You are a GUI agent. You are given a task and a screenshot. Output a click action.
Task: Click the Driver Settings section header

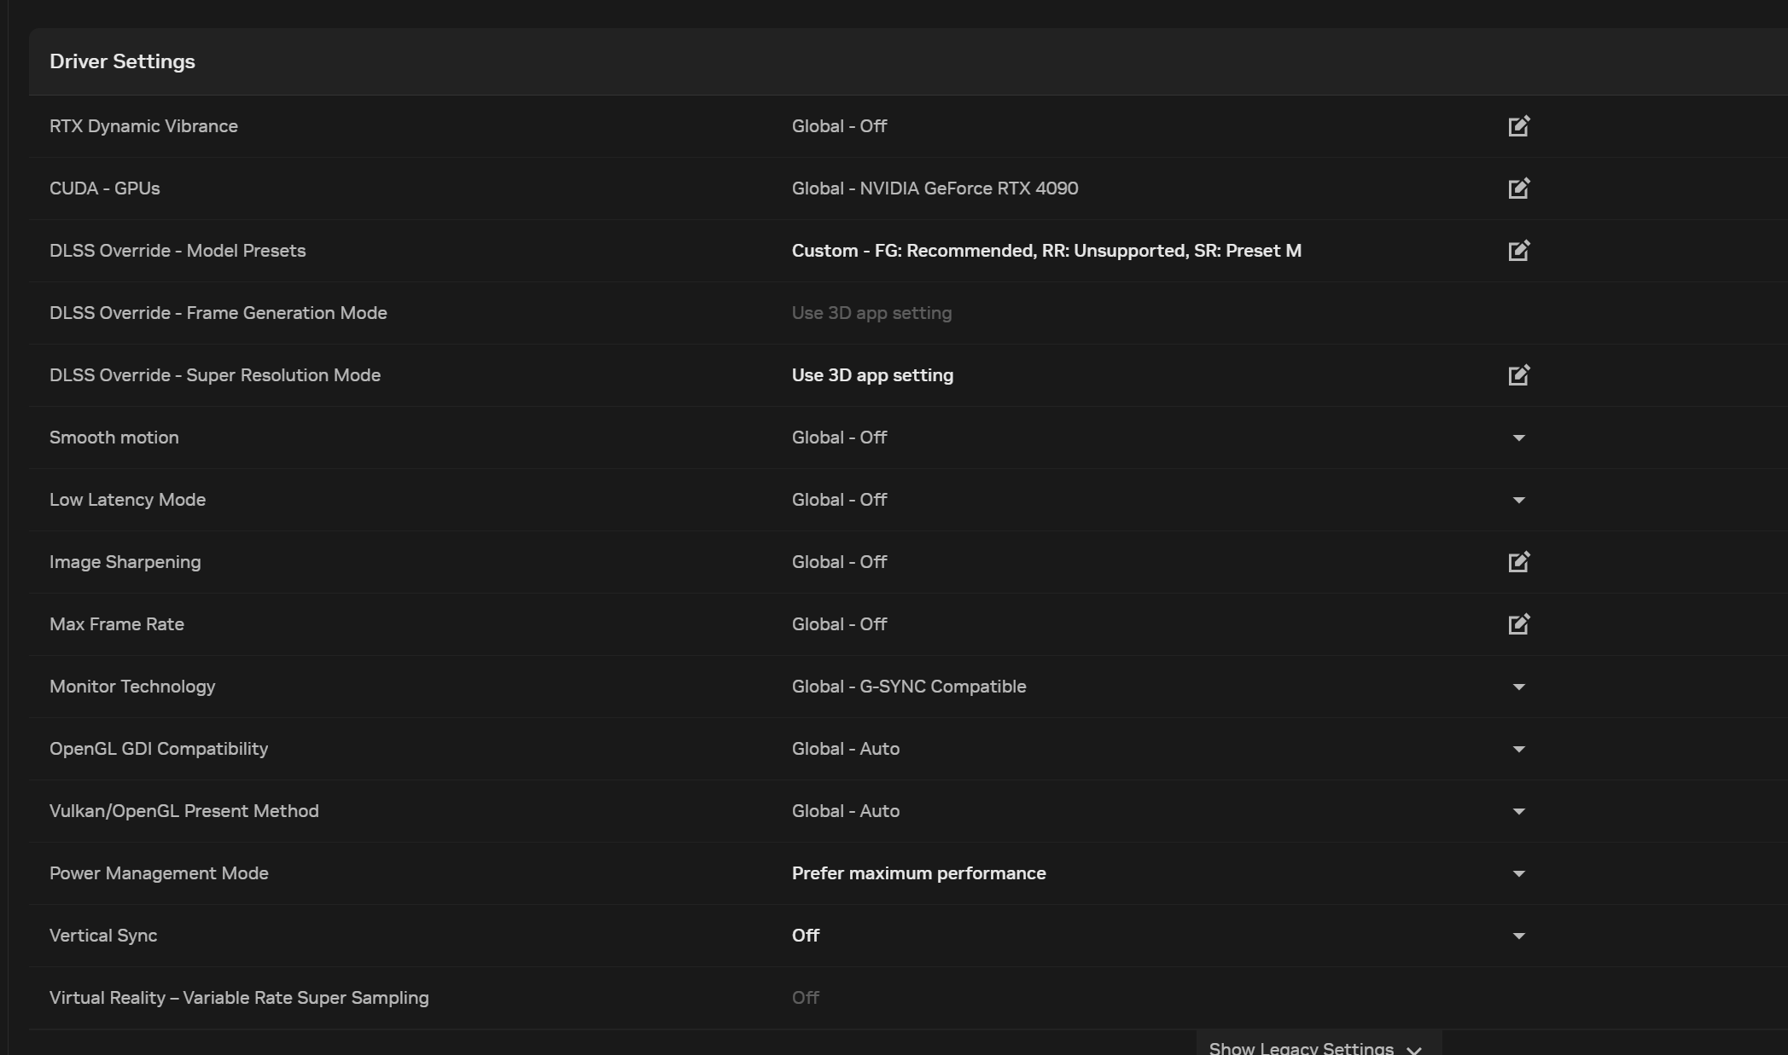coord(122,61)
